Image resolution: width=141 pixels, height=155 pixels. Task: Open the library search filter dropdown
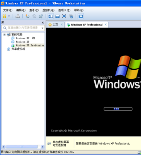click(42, 28)
